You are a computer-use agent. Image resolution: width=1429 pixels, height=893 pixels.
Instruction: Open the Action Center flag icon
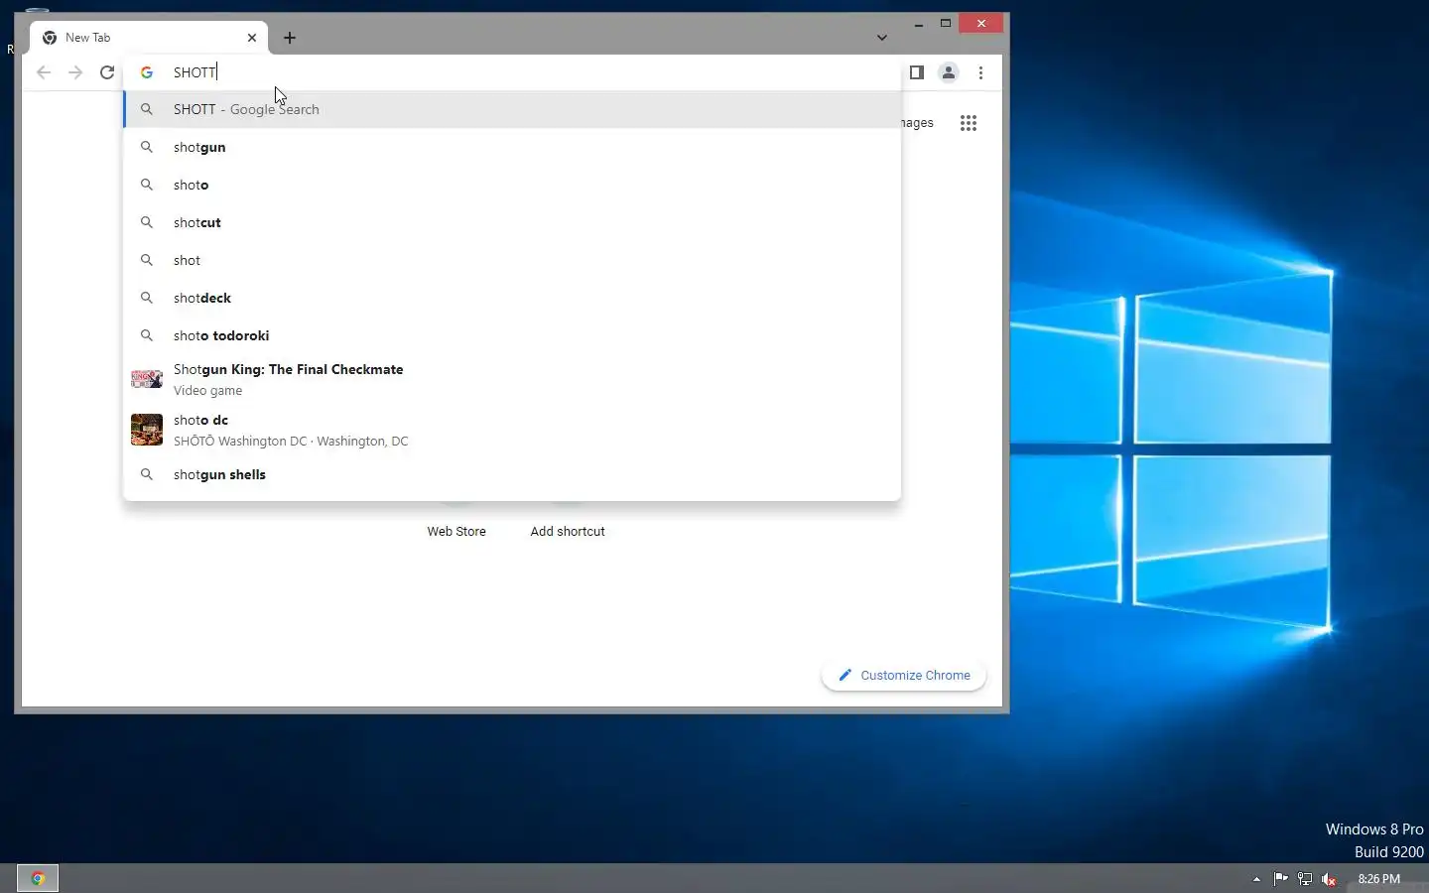tap(1280, 878)
